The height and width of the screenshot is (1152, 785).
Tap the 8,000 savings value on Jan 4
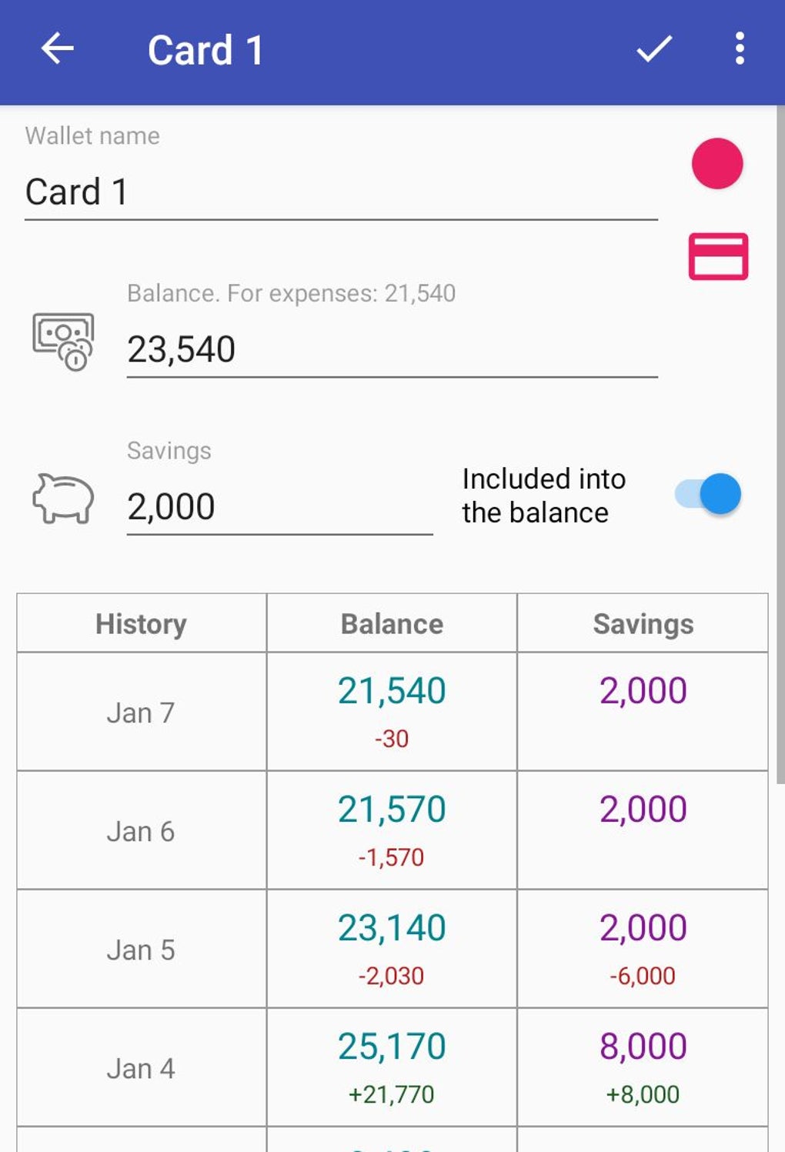(643, 1047)
